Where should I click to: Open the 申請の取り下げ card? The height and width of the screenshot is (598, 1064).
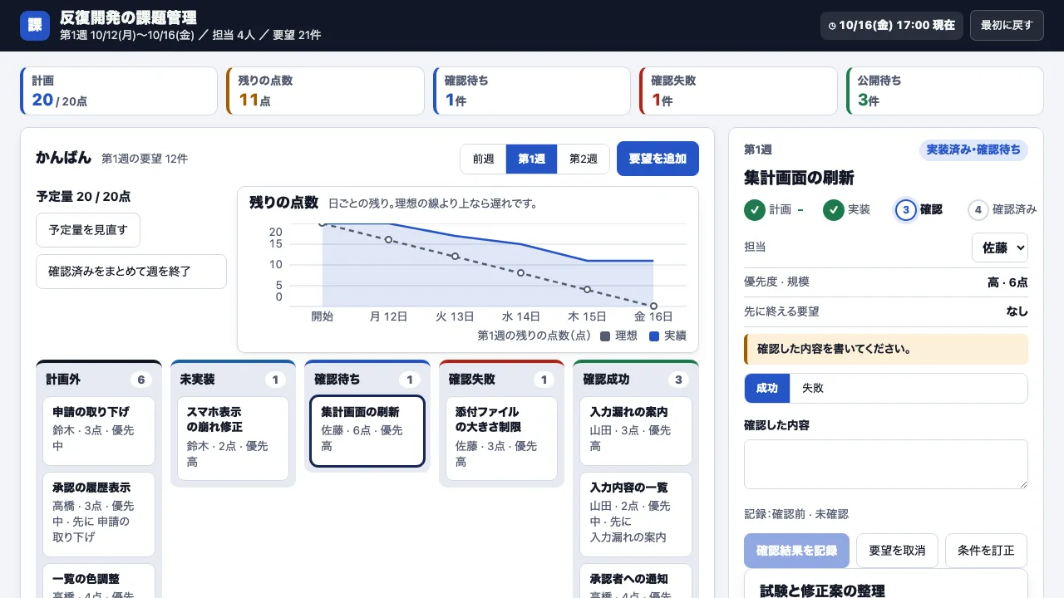(x=99, y=431)
